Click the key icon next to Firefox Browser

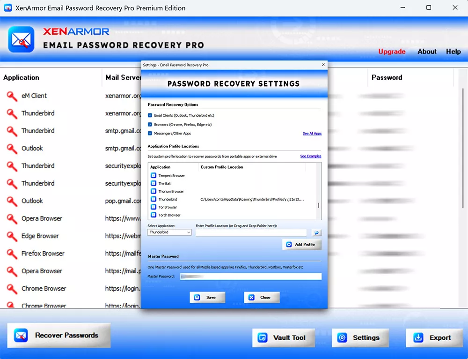click(12, 254)
